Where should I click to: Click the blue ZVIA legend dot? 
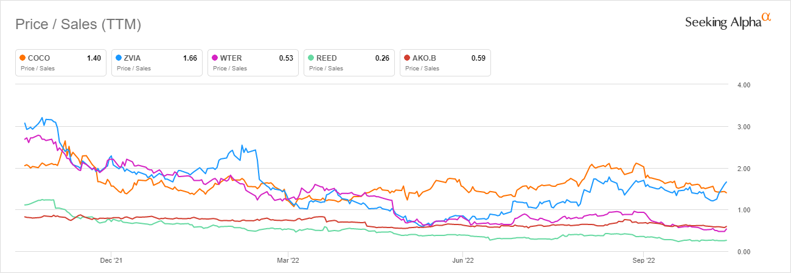point(119,58)
